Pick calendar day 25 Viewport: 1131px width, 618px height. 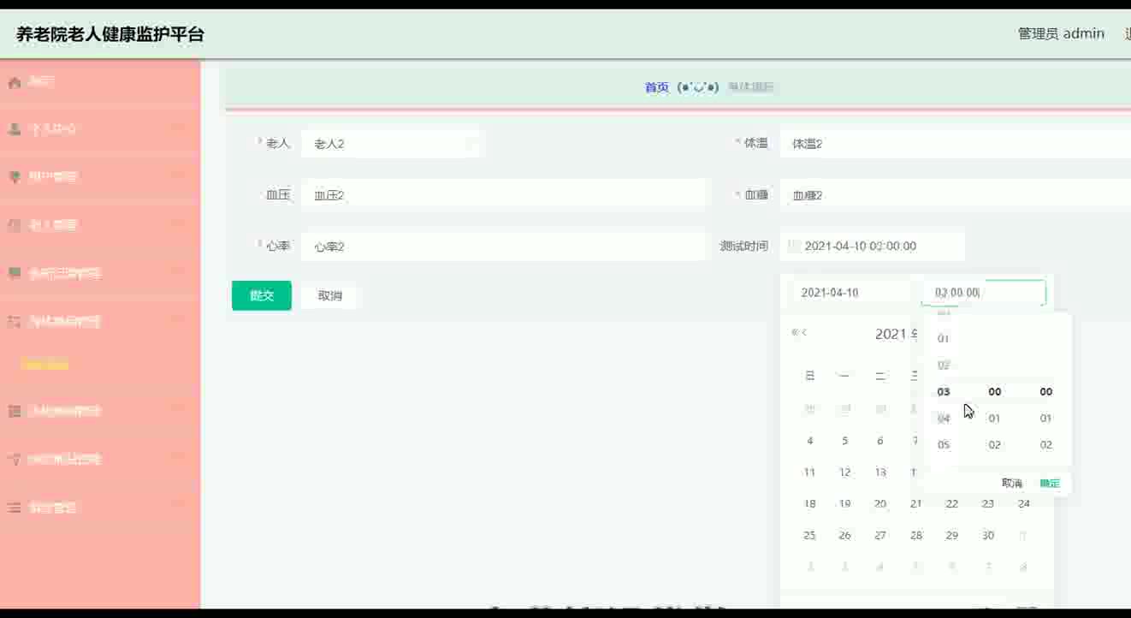coord(809,536)
